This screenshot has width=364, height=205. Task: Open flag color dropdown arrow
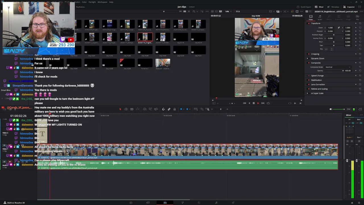[x=183, y=109]
